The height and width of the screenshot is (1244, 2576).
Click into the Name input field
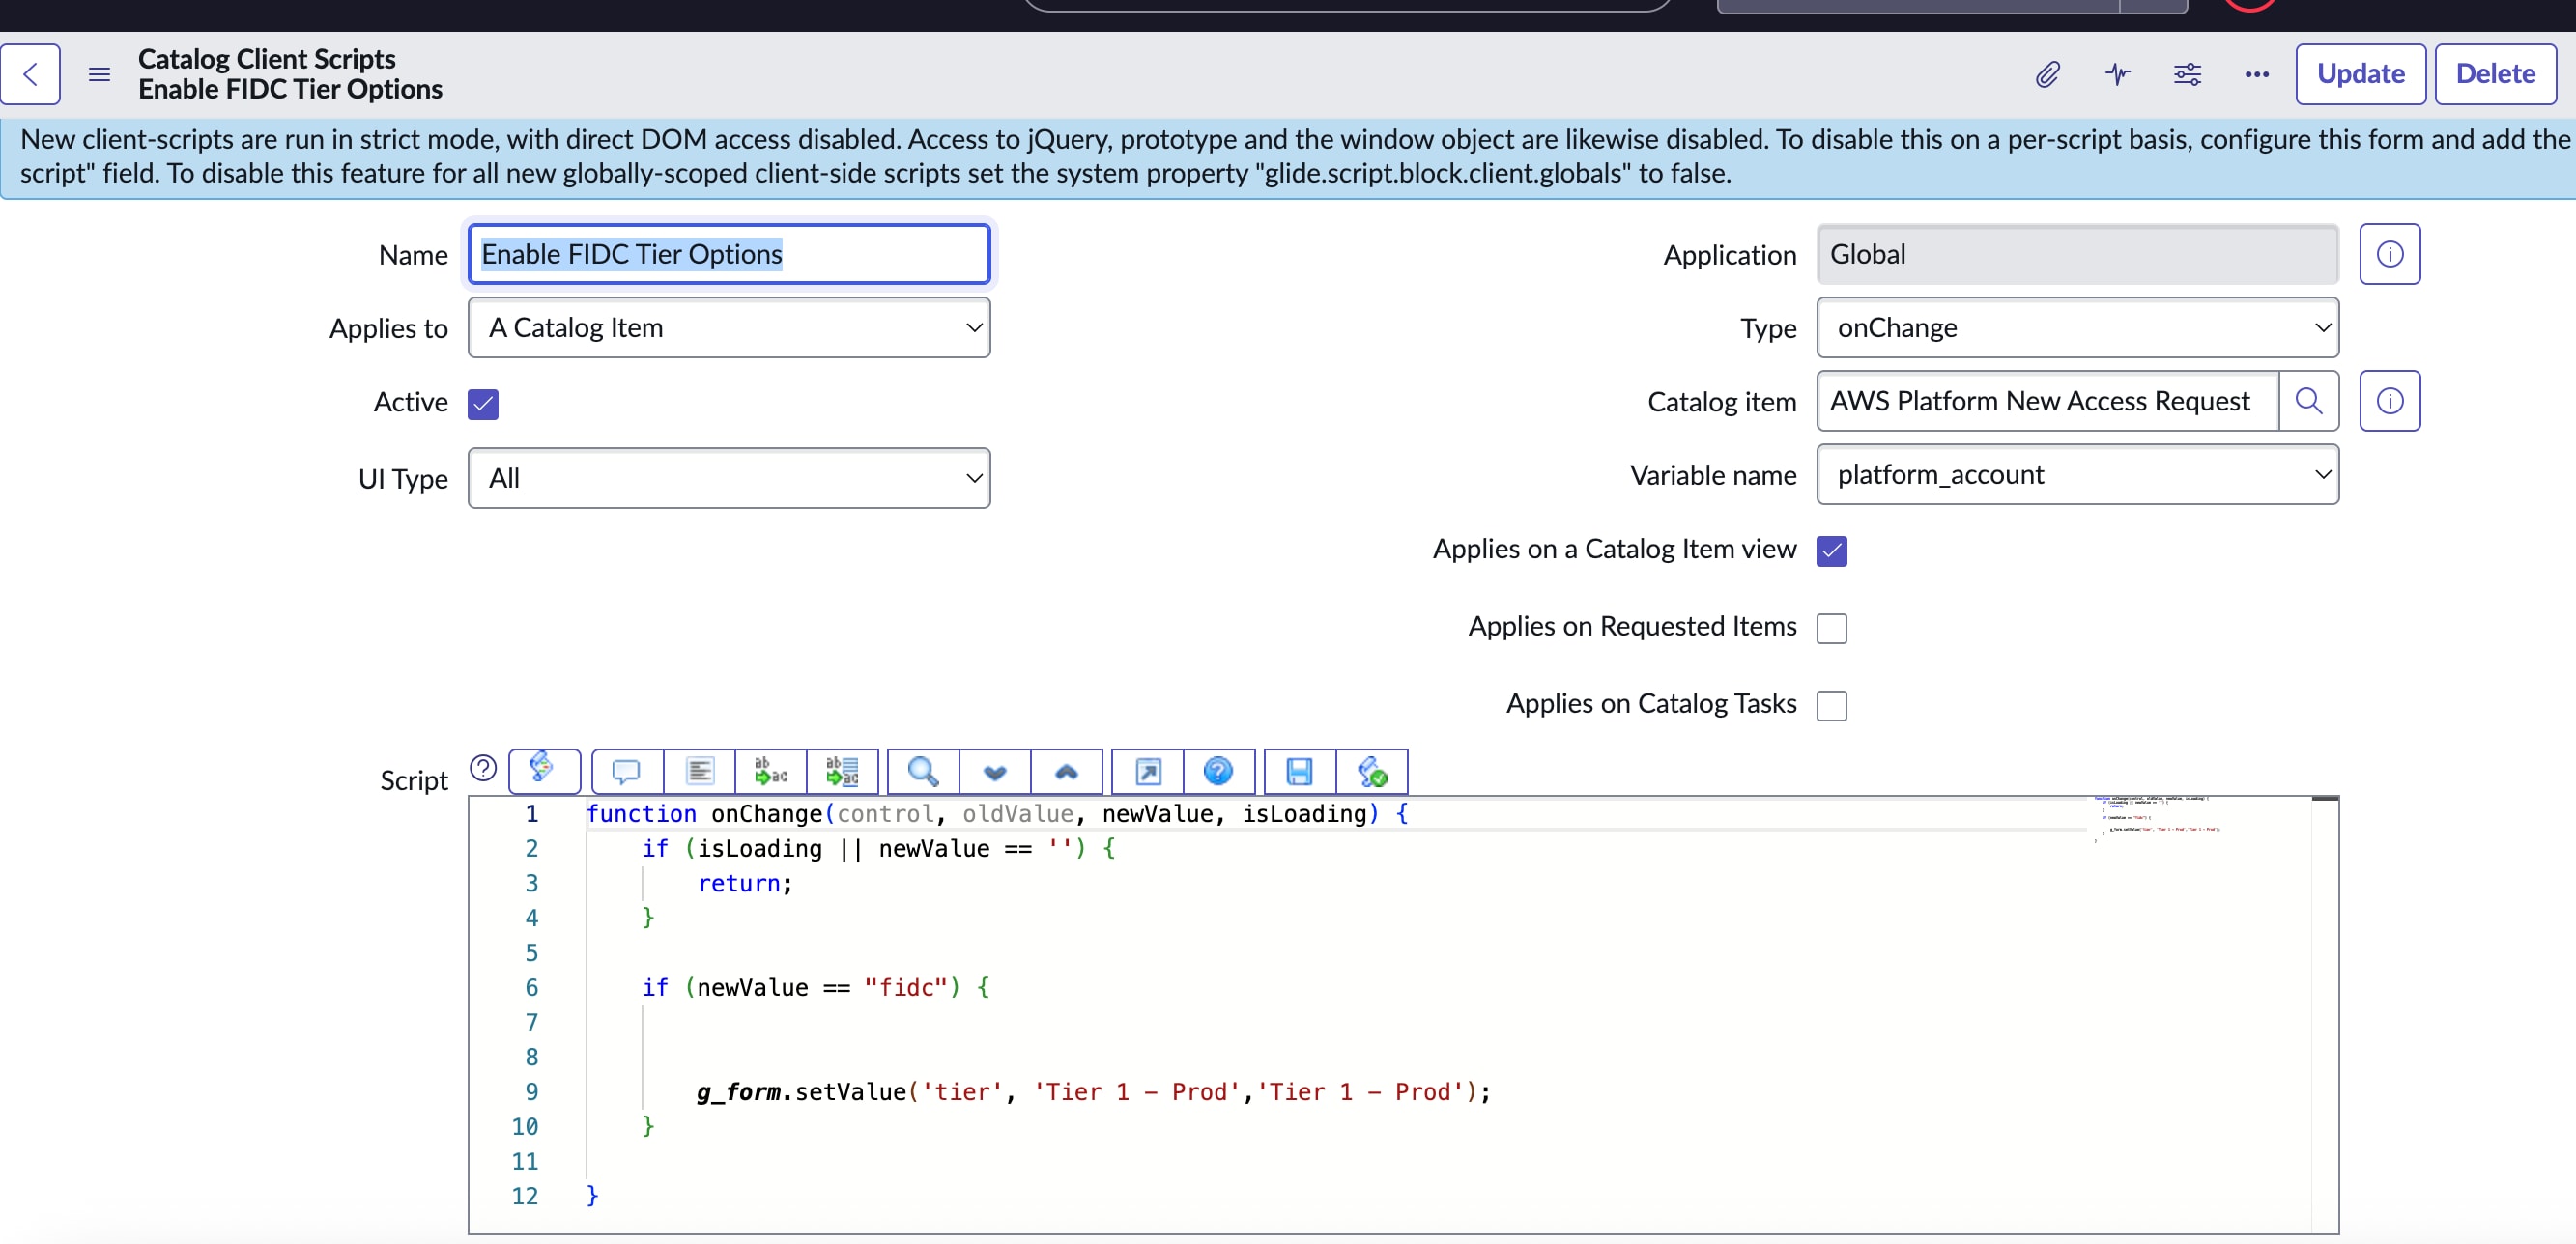coord(729,254)
